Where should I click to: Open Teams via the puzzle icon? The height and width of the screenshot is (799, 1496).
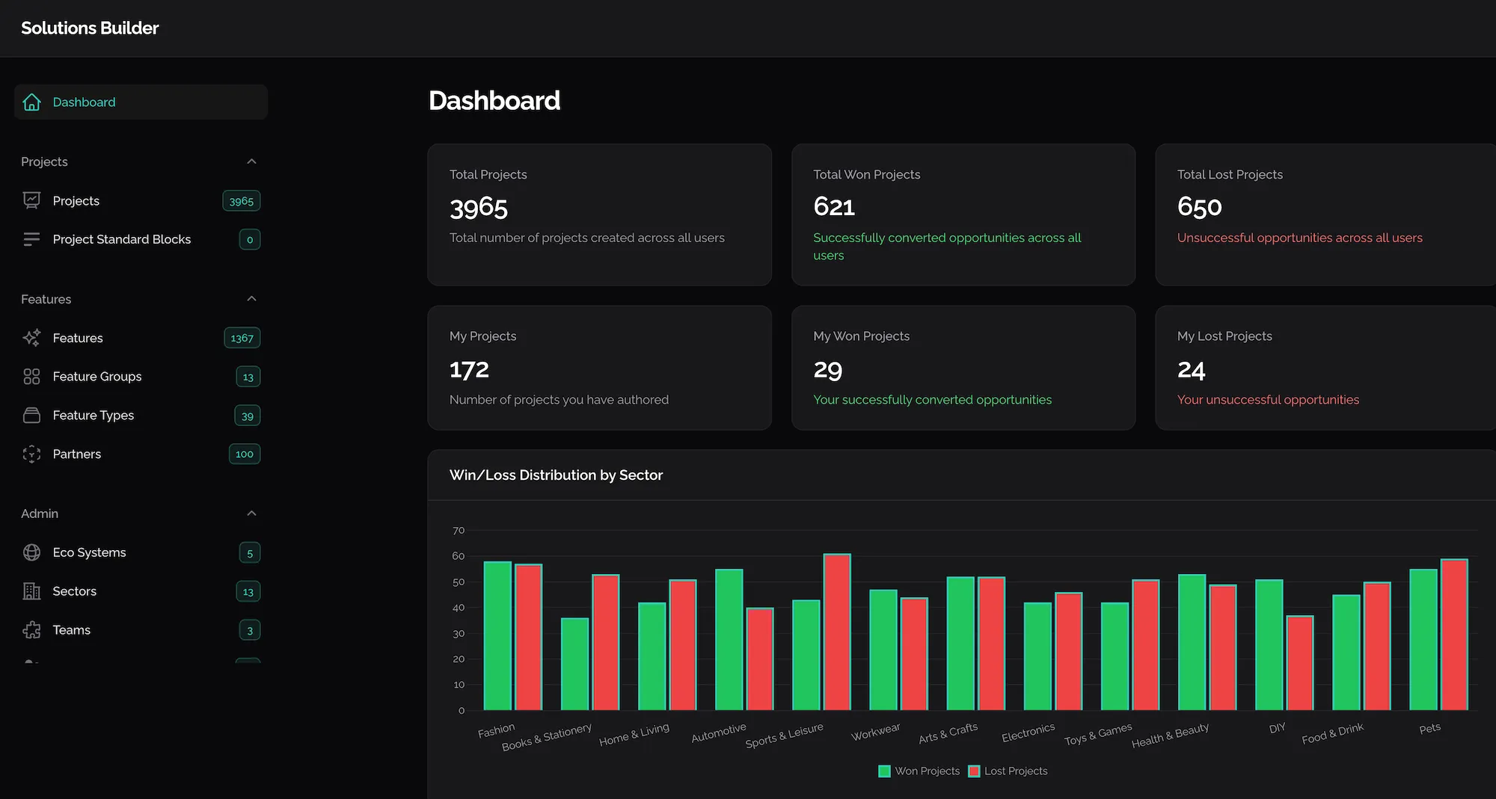pyautogui.click(x=31, y=629)
